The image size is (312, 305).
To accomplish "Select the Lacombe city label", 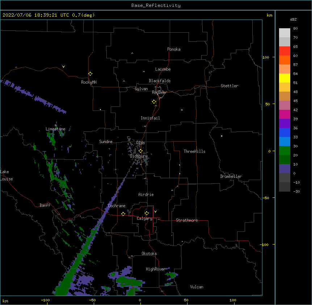I will [163, 69].
